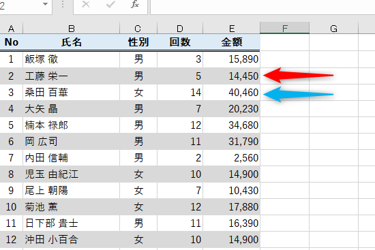Click 性別 cell for 児玉 由紀江
375x250 pixels.
coord(138,174)
